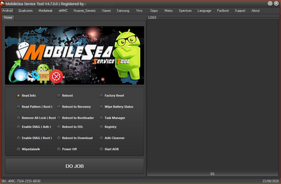
Task: Select the Start ADB radio button
Action: 101,149
